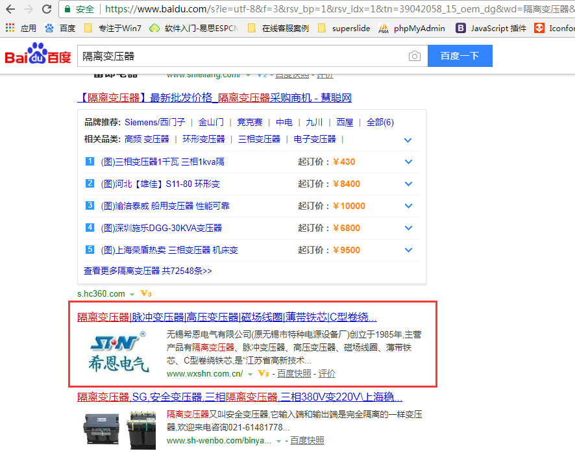
Task: Select brand Siemens/西门子
Action: tap(154, 122)
